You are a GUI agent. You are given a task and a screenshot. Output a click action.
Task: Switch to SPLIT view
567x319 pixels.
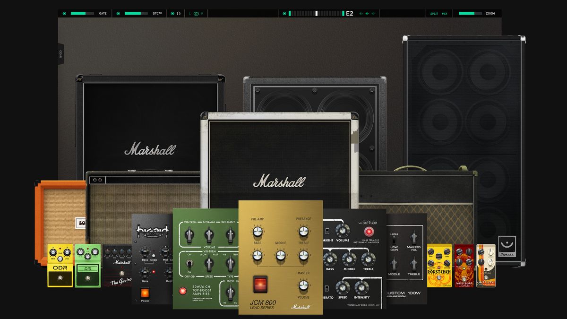coord(434,13)
